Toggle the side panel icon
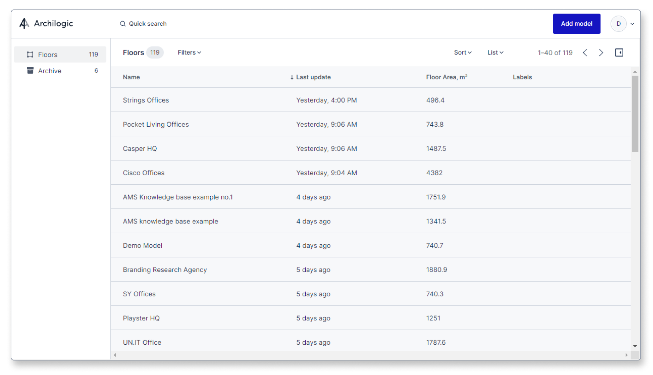Screen dimensions: 653x375 [x=619, y=52]
